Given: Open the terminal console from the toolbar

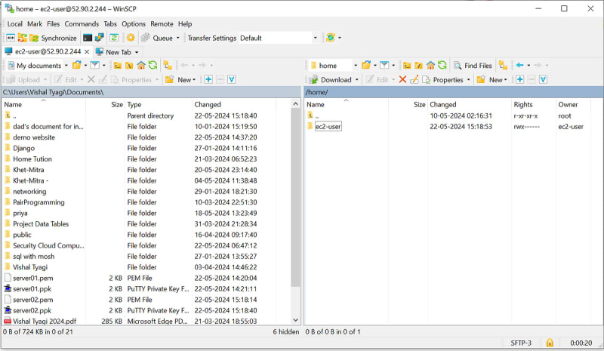Looking at the screenshot, I should click(x=88, y=38).
